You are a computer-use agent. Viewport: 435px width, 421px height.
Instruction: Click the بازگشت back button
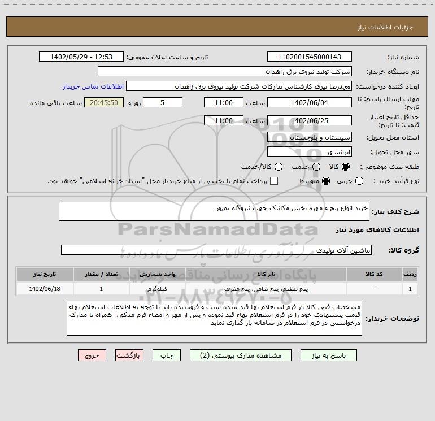tap(129, 355)
